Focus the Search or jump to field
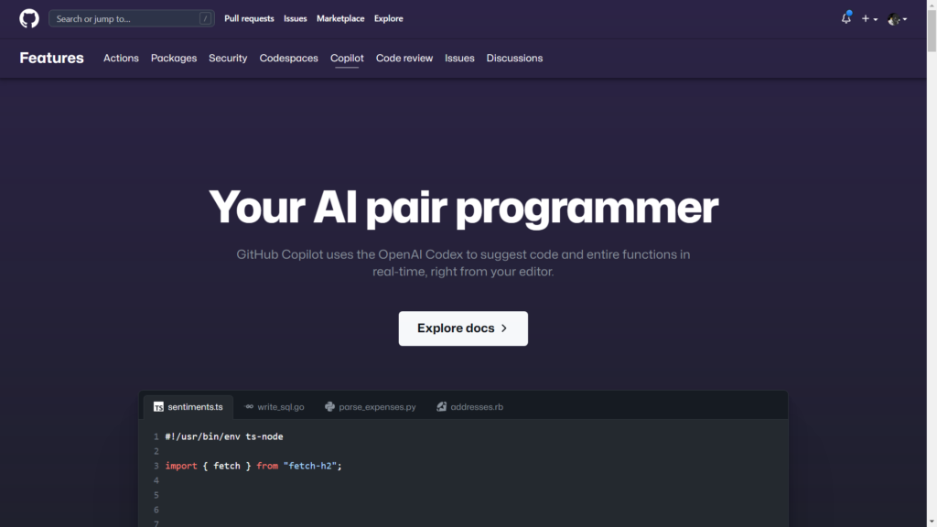 pyautogui.click(x=124, y=18)
